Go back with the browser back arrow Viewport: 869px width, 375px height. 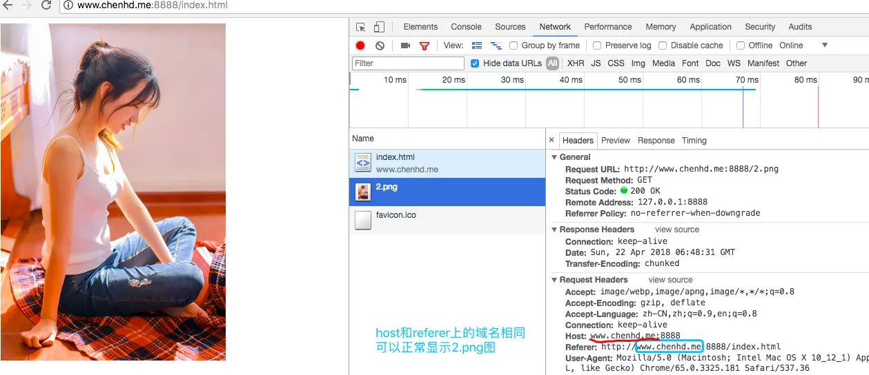[8, 5]
